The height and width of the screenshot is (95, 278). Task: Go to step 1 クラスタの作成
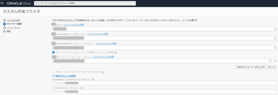13,20
